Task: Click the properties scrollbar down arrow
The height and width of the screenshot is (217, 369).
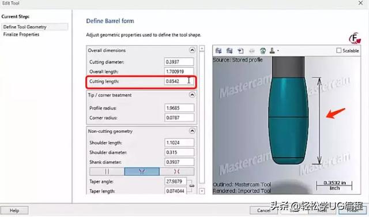Action: click(202, 191)
